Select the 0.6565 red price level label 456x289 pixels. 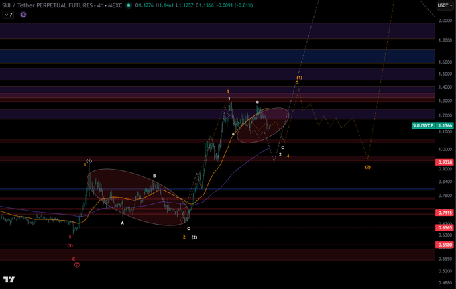tap(445, 228)
